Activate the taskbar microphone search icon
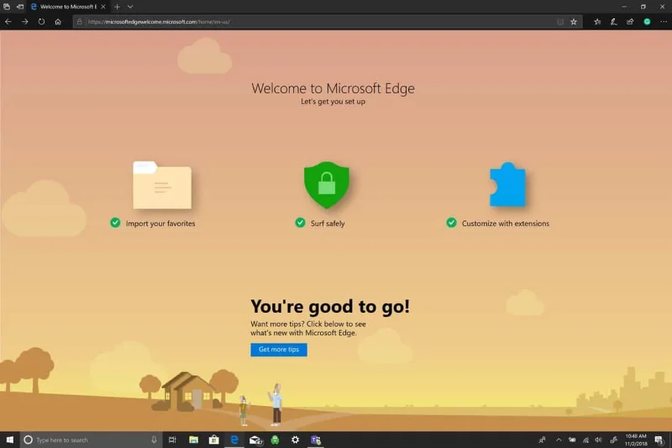The height and width of the screenshot is (448, 672). 154,440
